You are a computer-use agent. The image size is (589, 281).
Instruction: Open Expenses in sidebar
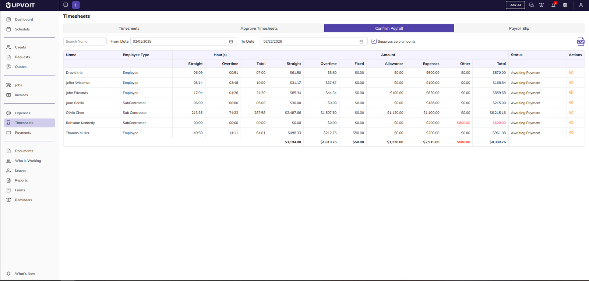29,113
